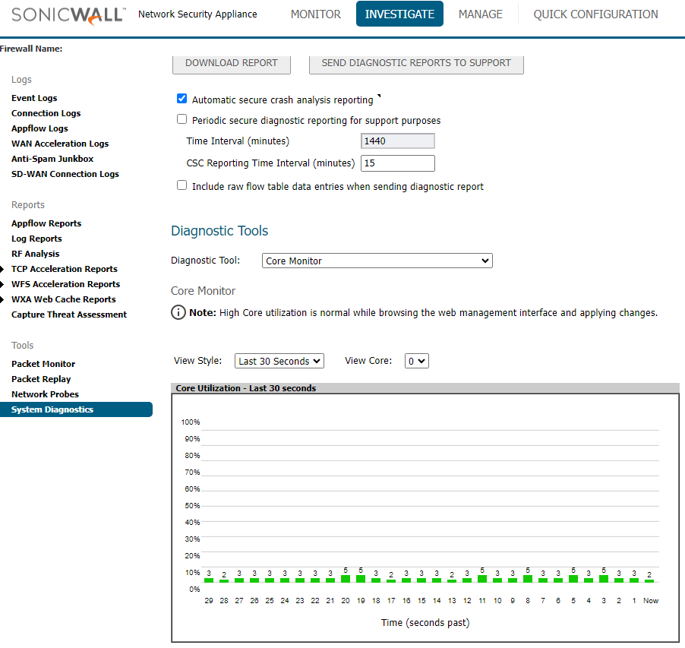Open Appflow Logs page
Screen dimensions: 685x648
coord(39,128)
